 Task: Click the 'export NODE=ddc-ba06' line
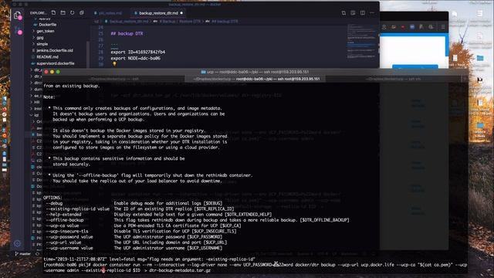[x=136, y=59]
